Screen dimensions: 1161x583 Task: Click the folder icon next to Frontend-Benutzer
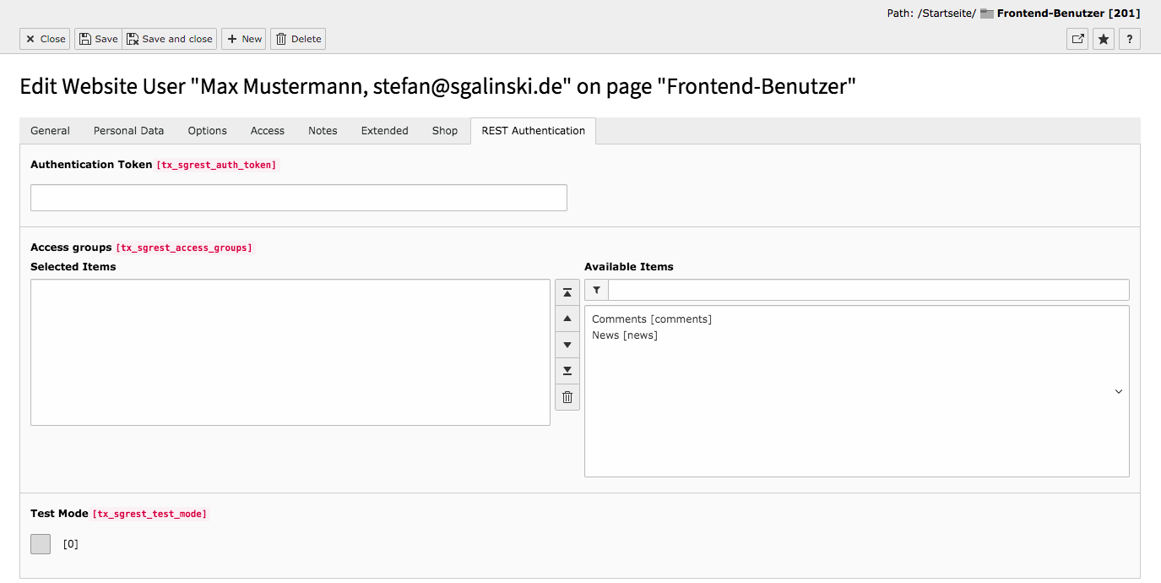(x=986, y=13)
